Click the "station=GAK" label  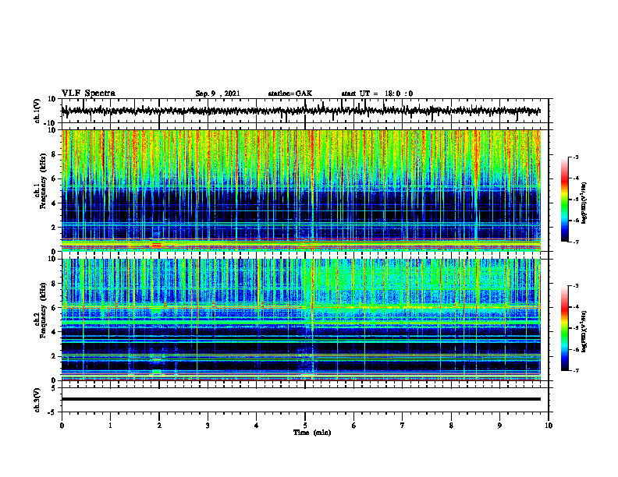tap(290, 94)
